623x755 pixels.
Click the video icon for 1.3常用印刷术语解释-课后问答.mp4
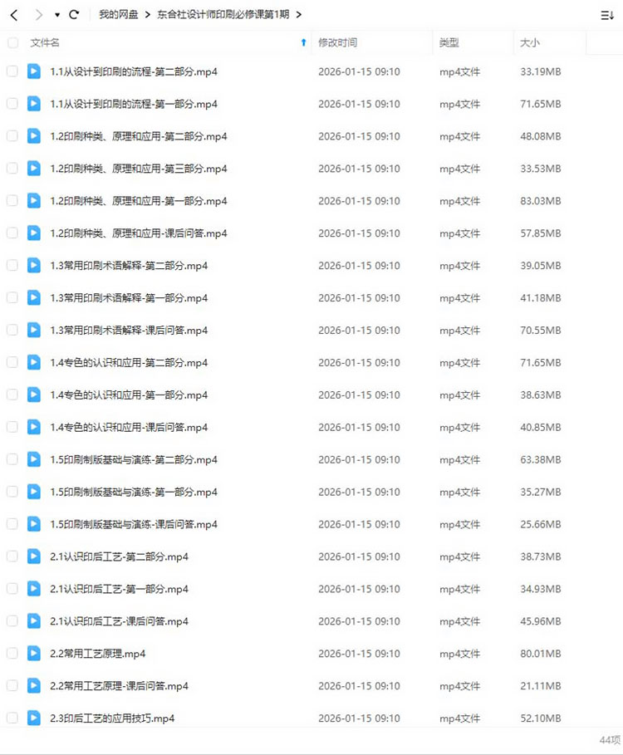[34, 330]
